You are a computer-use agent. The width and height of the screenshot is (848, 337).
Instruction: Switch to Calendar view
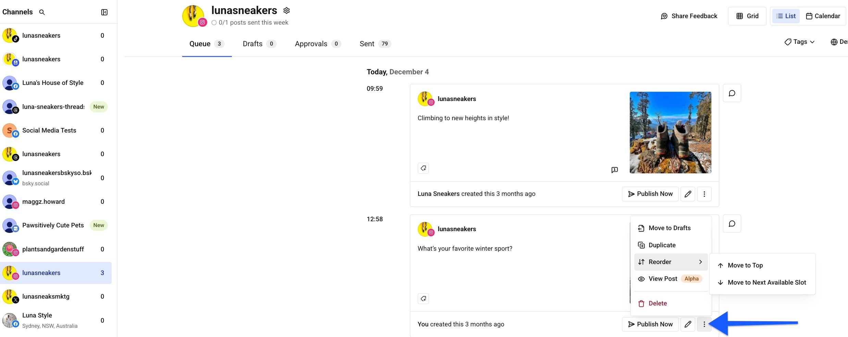823,16
